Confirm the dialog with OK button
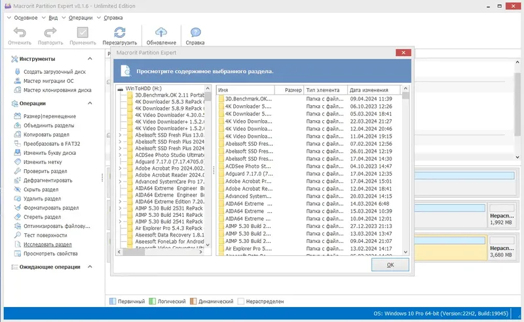Viewport: 524px width, 322px height. (390, 265)
